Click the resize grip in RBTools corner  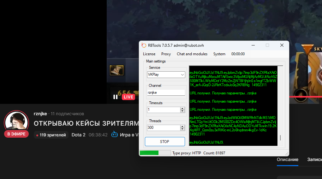(287, 154)
